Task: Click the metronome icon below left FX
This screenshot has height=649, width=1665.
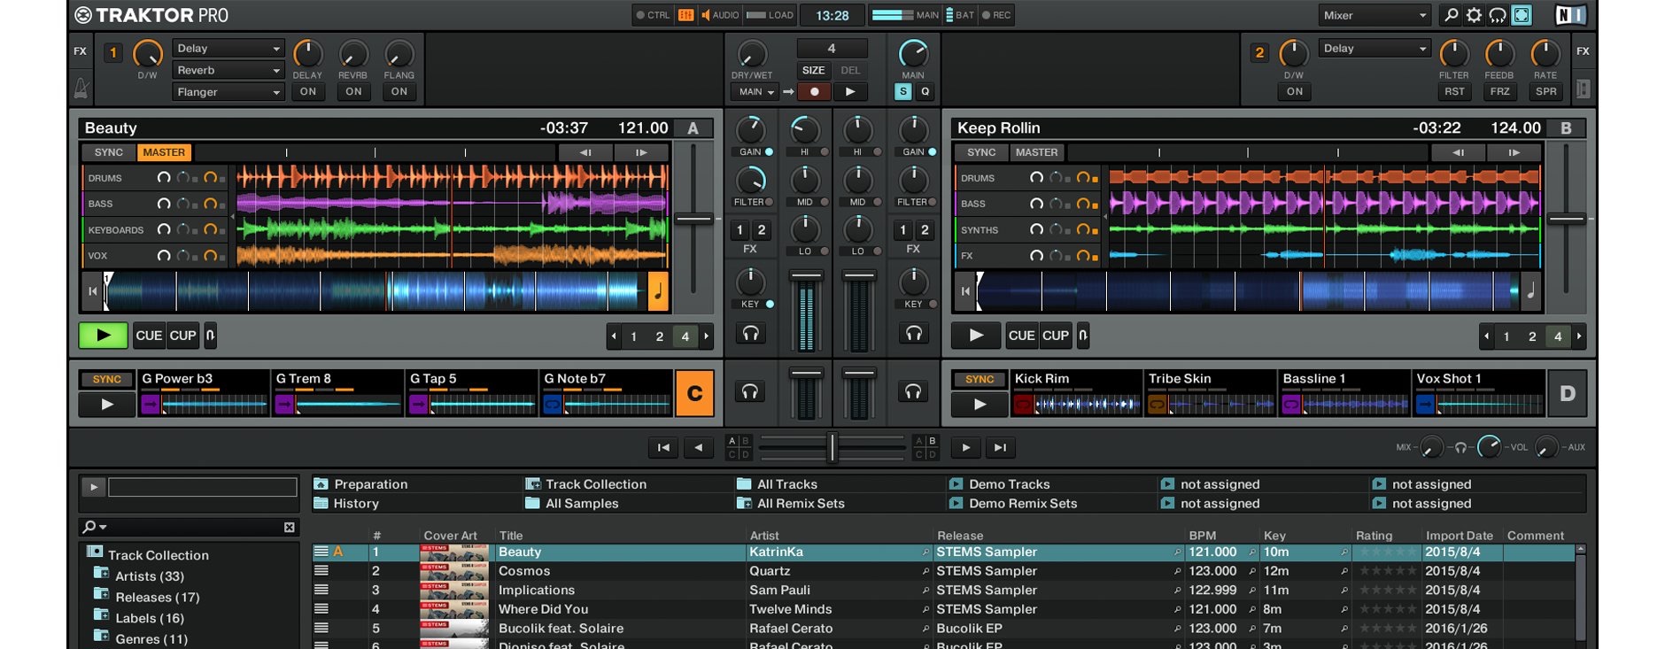Action: [x=81, y=89]
